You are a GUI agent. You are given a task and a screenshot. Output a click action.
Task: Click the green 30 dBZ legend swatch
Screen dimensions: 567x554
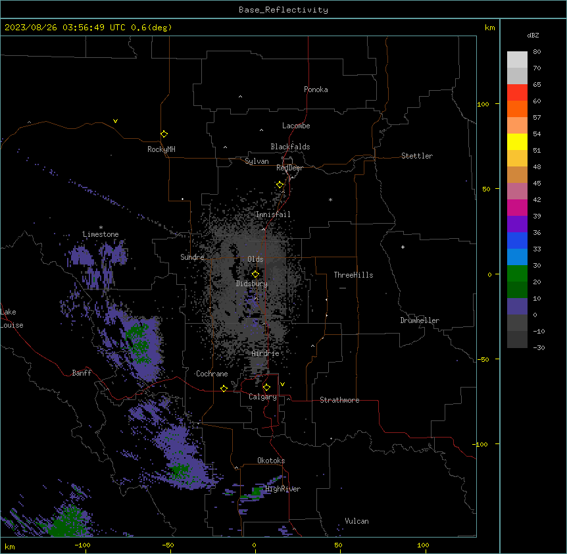click(x=517, y=274)
